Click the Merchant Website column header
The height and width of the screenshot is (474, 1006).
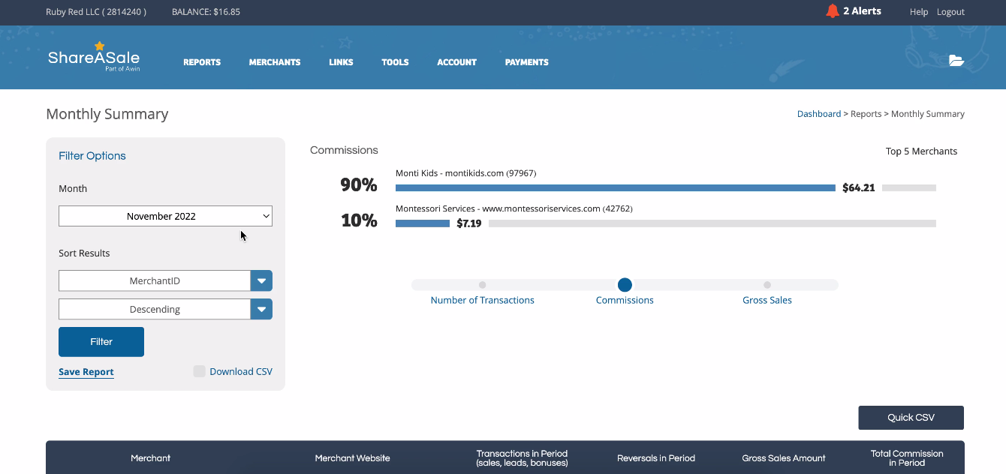[x=352, y=458]
